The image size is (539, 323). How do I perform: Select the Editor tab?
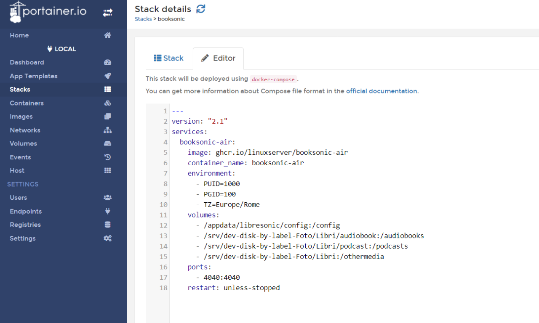(218, 58)
